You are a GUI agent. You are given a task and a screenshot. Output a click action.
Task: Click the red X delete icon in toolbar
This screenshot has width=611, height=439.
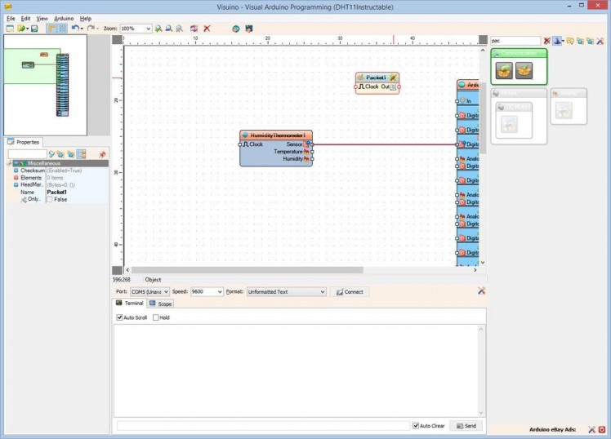[207, 29]
